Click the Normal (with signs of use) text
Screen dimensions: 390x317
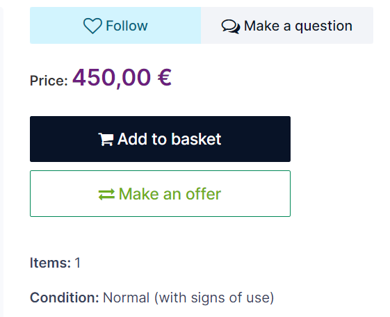click(188, 298)
